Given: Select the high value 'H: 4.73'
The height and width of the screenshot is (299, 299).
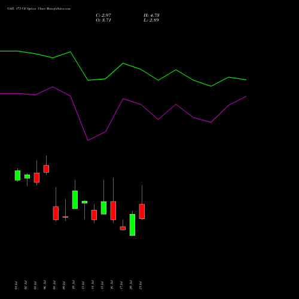Looking at the screenshot, I should pyautogui.click(x=151, y=16).
